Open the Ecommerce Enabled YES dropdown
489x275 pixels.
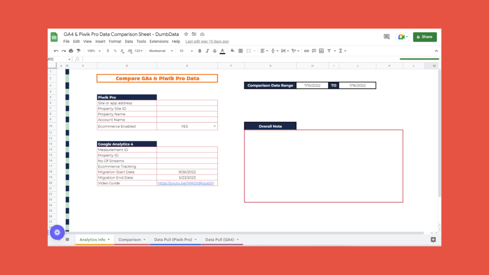(x=214, y=126)
